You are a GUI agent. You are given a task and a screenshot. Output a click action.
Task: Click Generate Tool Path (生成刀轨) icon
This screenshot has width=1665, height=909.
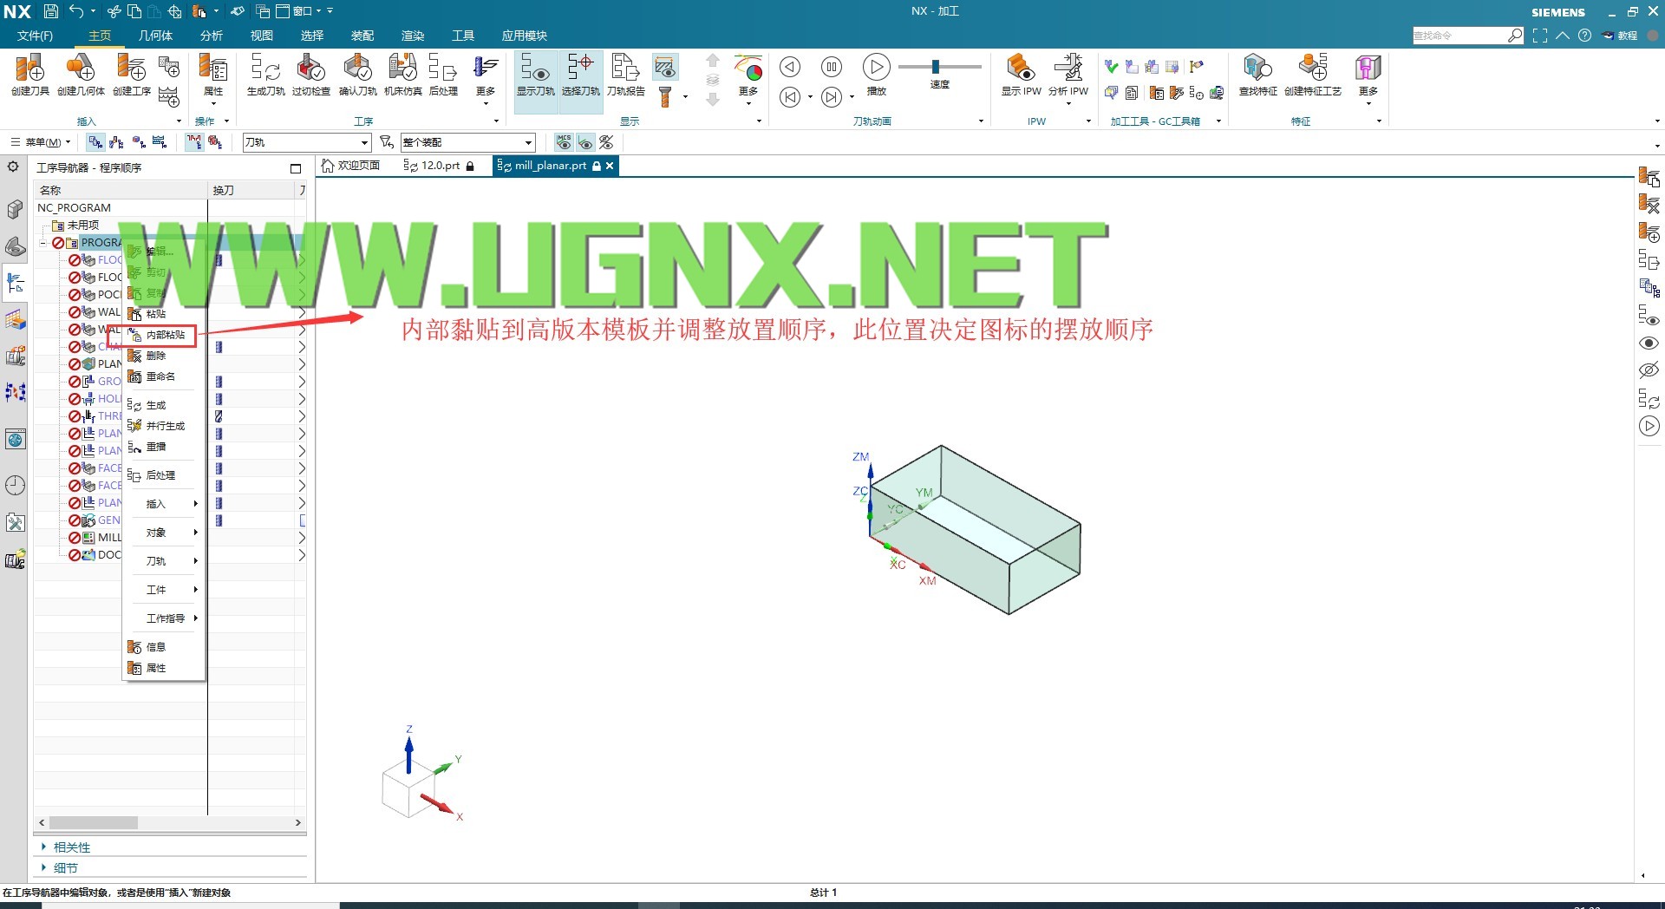(x=265, y=74)
